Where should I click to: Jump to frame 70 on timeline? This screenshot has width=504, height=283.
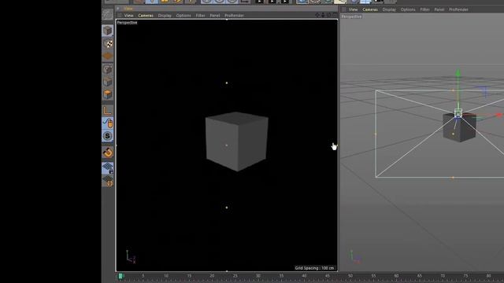click(x=443, y=276)
